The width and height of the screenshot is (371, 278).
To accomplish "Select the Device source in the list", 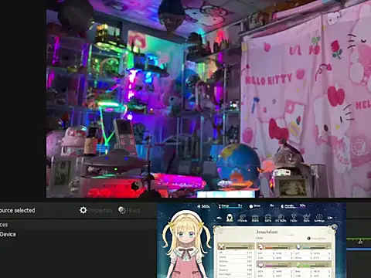I will coord(8,234).
